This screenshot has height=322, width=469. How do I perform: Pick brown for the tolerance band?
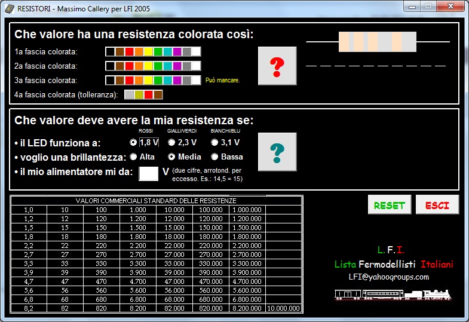pyautogui.click(x=158, y=94)
